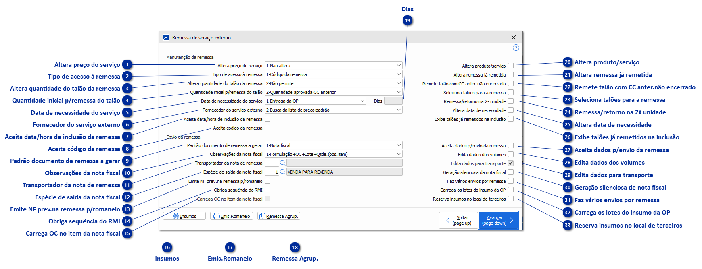This screenshot has height=269, width=702.
Task: Proceed with Avançar (page down)
Action: click(x=498, y=220)
